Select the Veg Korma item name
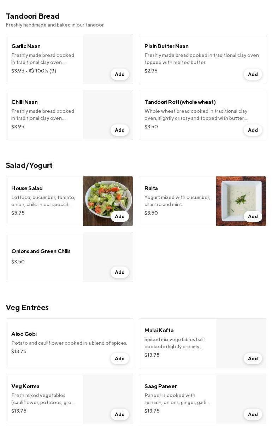Image resolution: width=272 pixels, height=426 pixels. [25, 386]
